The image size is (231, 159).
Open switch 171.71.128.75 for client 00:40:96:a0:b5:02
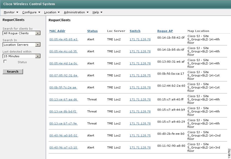tap(140, 135)
